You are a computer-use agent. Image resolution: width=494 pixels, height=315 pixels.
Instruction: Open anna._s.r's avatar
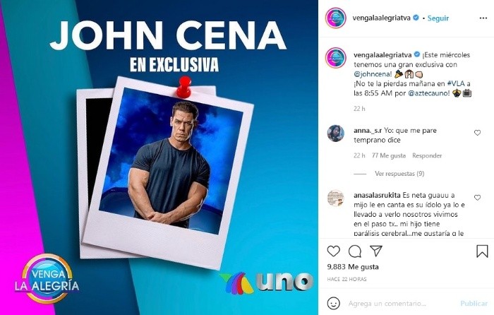[x=335, y=133]
